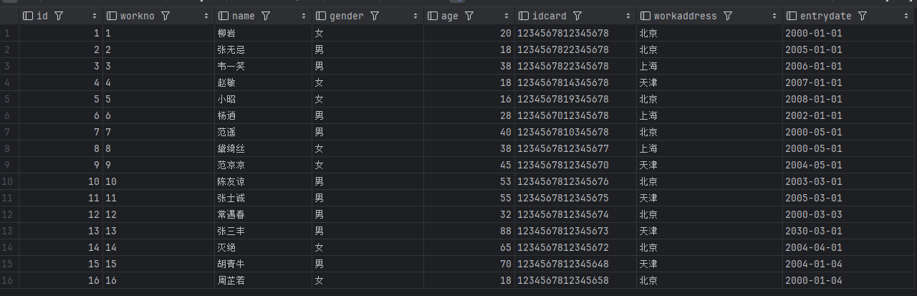Toggle sort arrows on the workaddress column
This screenshot has height=296, width=917.
click(x=774, y=16)
